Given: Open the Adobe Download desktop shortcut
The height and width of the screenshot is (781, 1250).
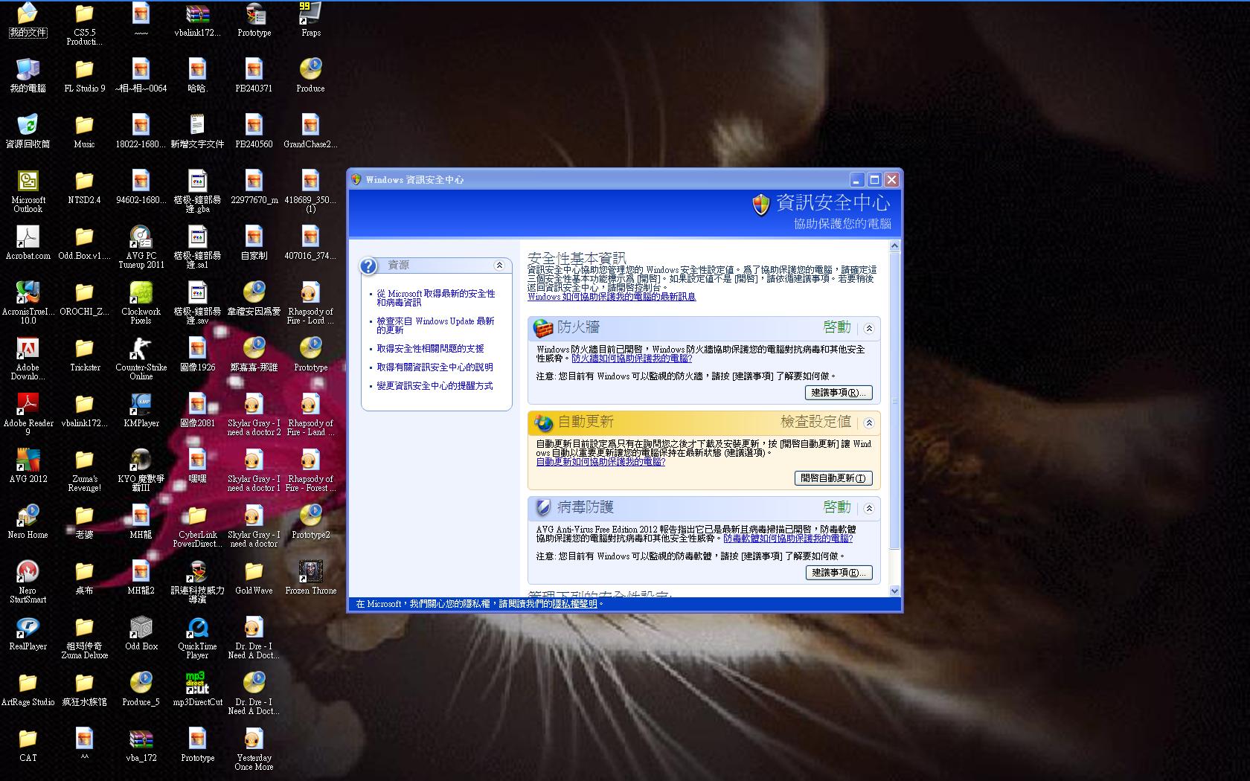Looking at the screenshot, I should (x=28, y=359).
